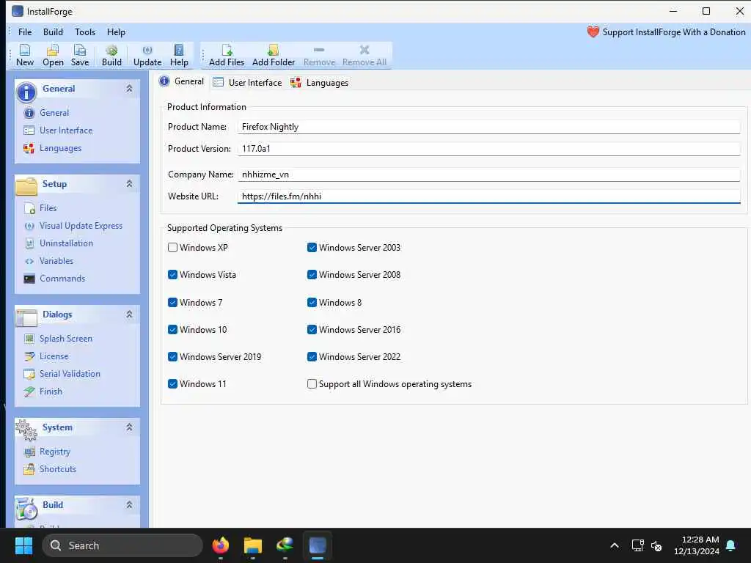Collapse the System sidebar section
The image size is (751, 563).
pos(129,427)
